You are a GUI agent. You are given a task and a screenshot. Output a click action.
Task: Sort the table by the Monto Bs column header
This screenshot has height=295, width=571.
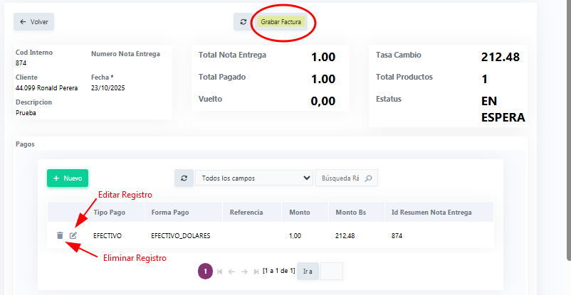tap(350, 212)
